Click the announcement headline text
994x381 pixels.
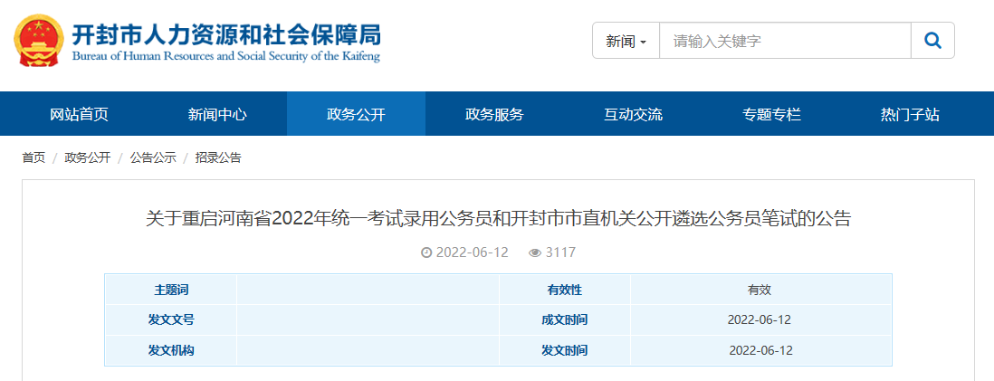click(x=498, y=218)
